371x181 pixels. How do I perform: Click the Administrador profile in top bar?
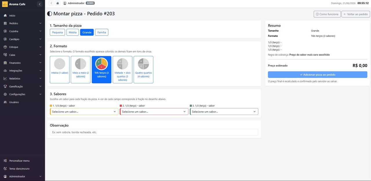(79, 3)
